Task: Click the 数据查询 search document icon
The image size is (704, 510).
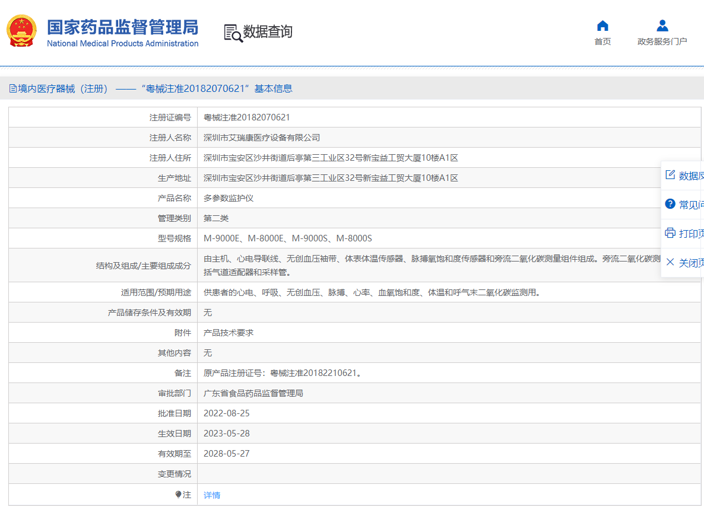Action: [x=233, y=33]
